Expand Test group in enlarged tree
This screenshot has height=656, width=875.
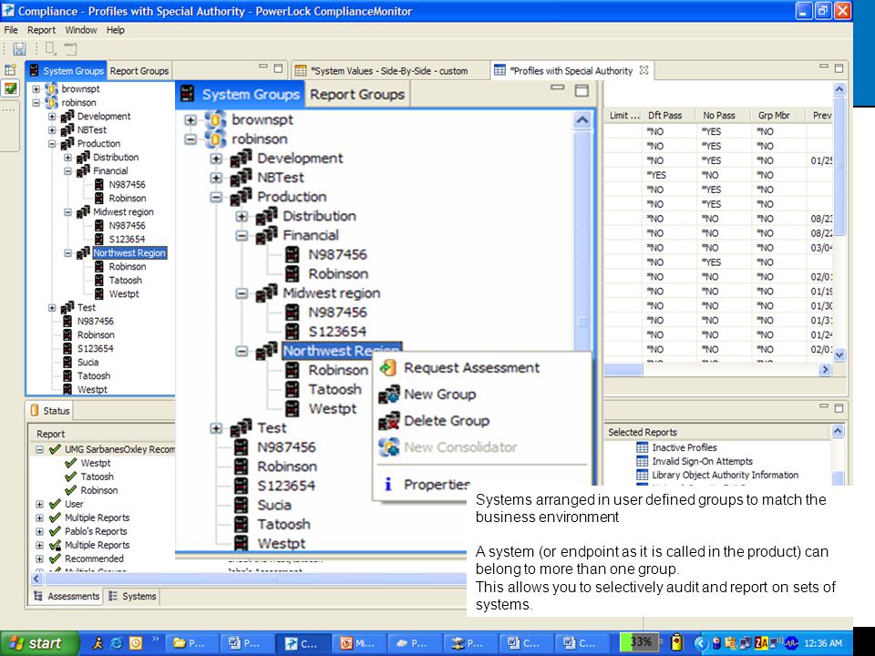216,428
